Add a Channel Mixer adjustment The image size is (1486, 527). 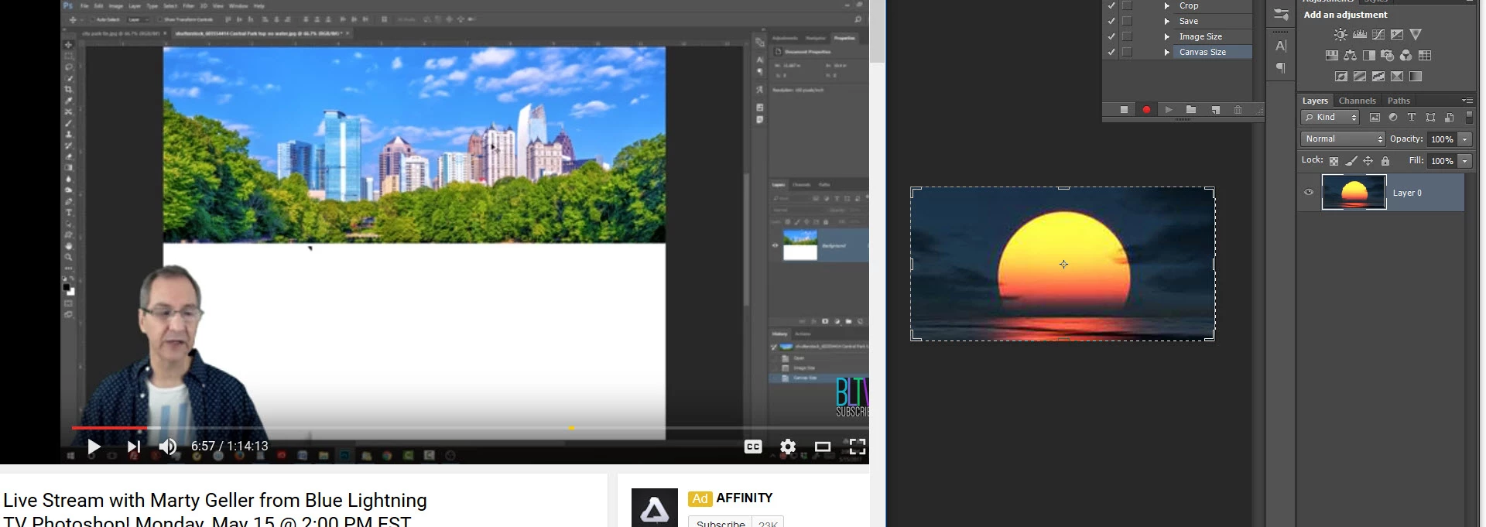(1406, 56)
